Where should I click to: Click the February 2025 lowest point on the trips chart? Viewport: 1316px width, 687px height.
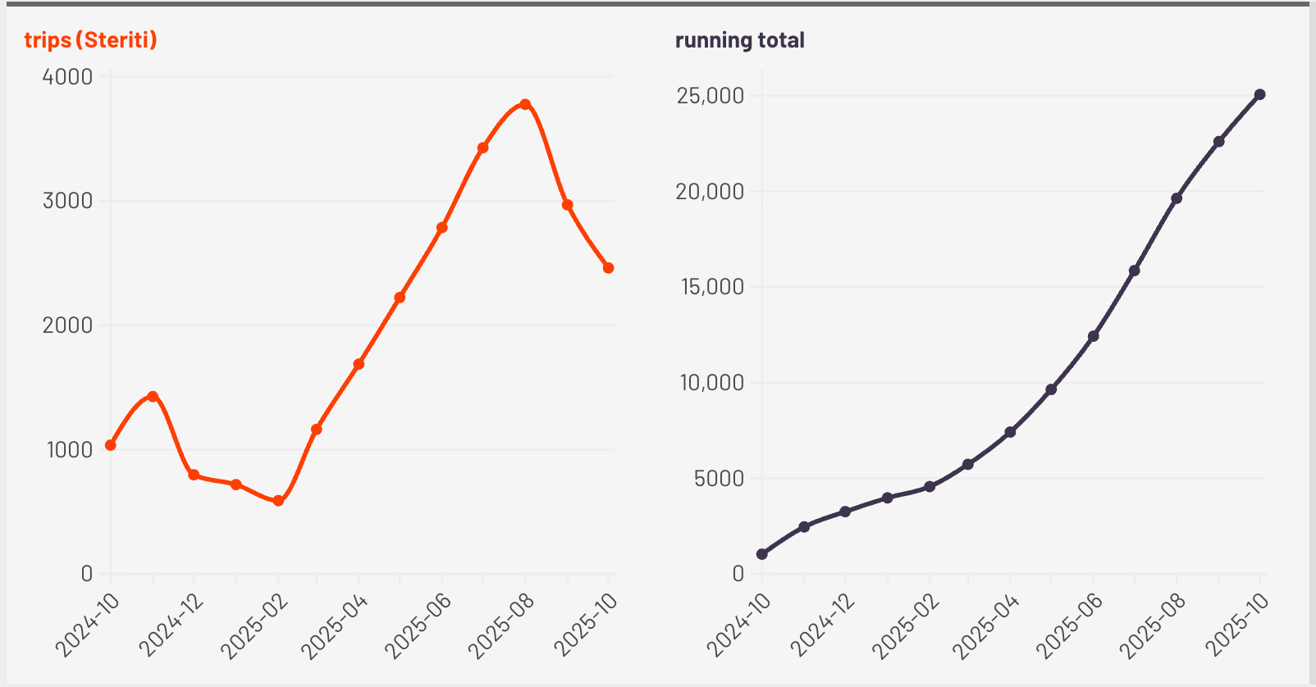[278, 501]
